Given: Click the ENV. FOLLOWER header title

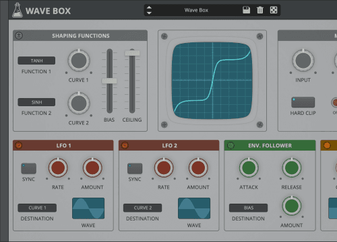Looking at the screenshot, I should (x=270, y=145).
